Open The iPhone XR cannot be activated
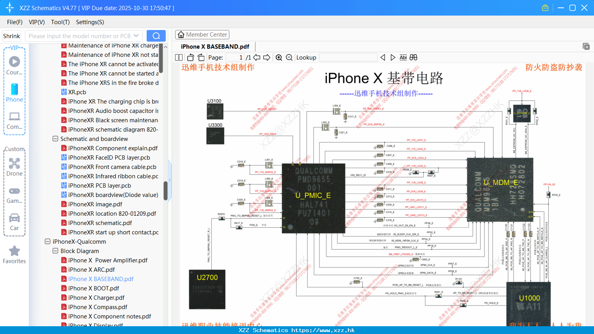594x334 pixels. 113,64
